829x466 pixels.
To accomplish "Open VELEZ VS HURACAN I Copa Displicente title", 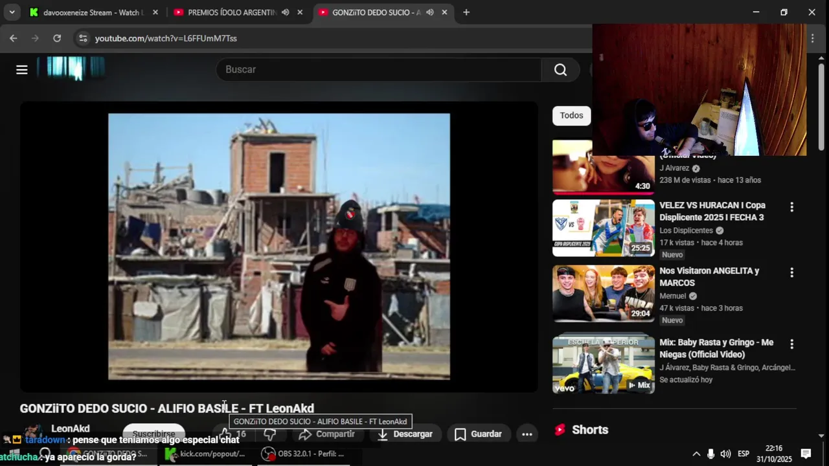I will 712,211.
